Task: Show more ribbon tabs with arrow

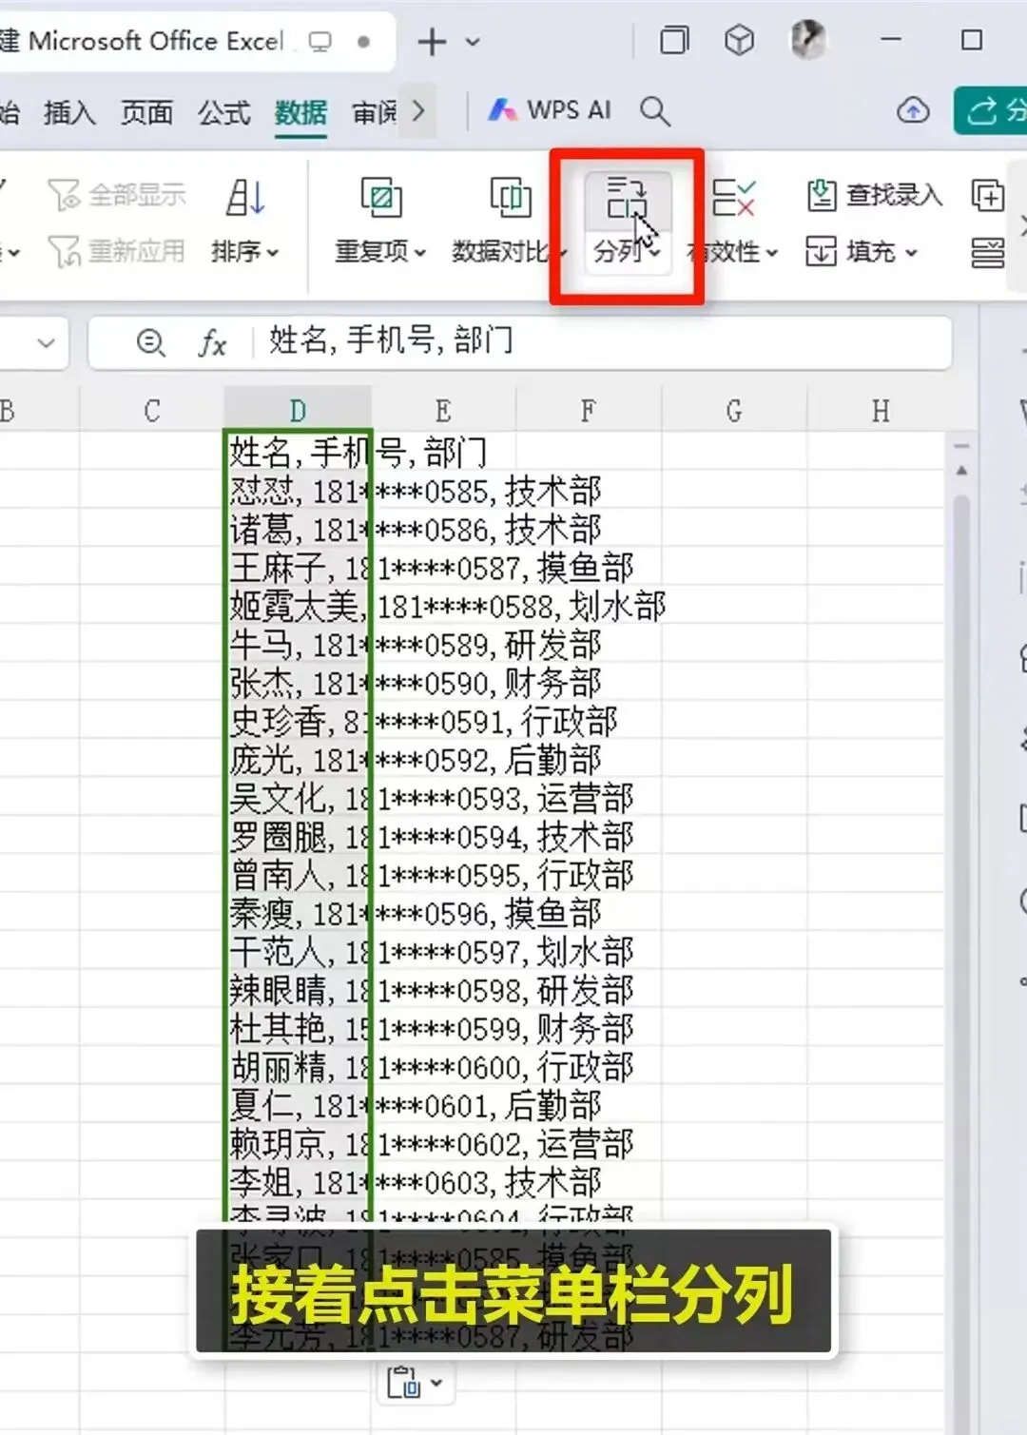Action: [418, 111]
